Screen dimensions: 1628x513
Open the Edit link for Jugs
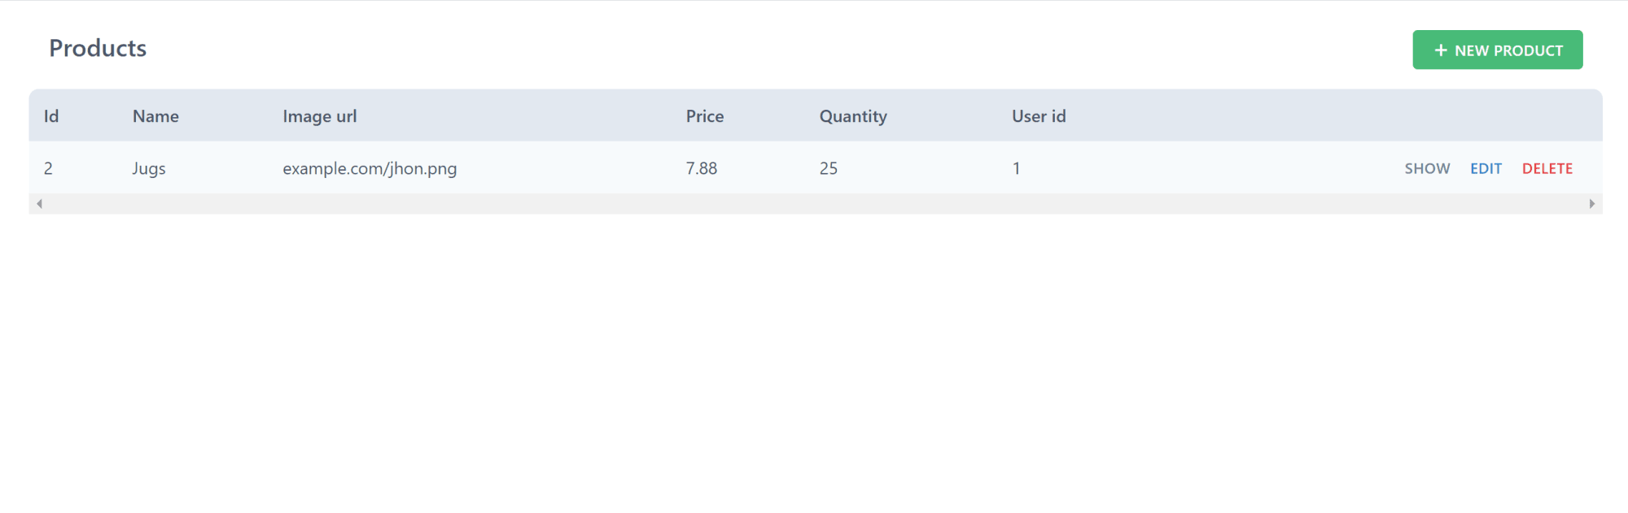pos(1486,168)
